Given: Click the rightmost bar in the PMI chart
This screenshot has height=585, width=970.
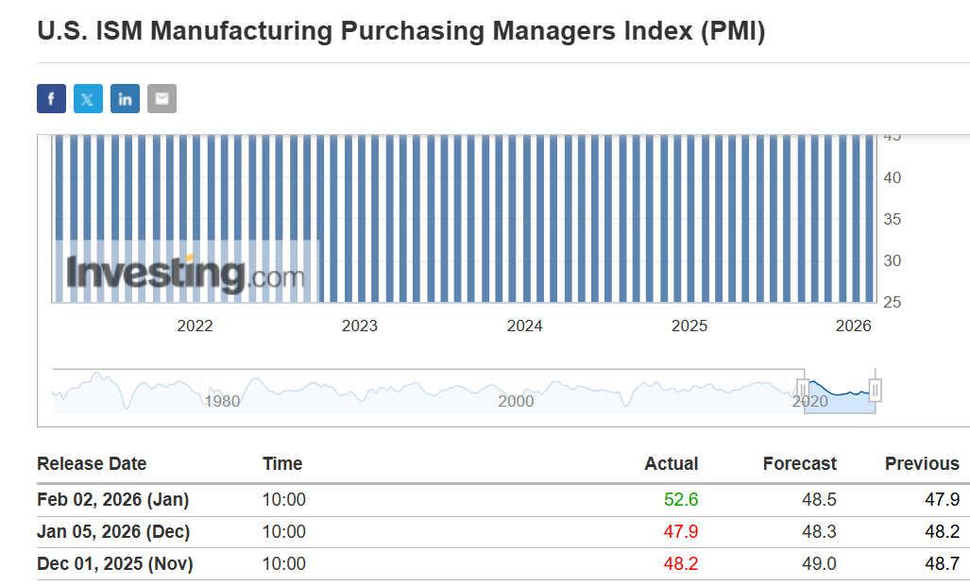Looking at the screenshot, I should click(870, 217).
